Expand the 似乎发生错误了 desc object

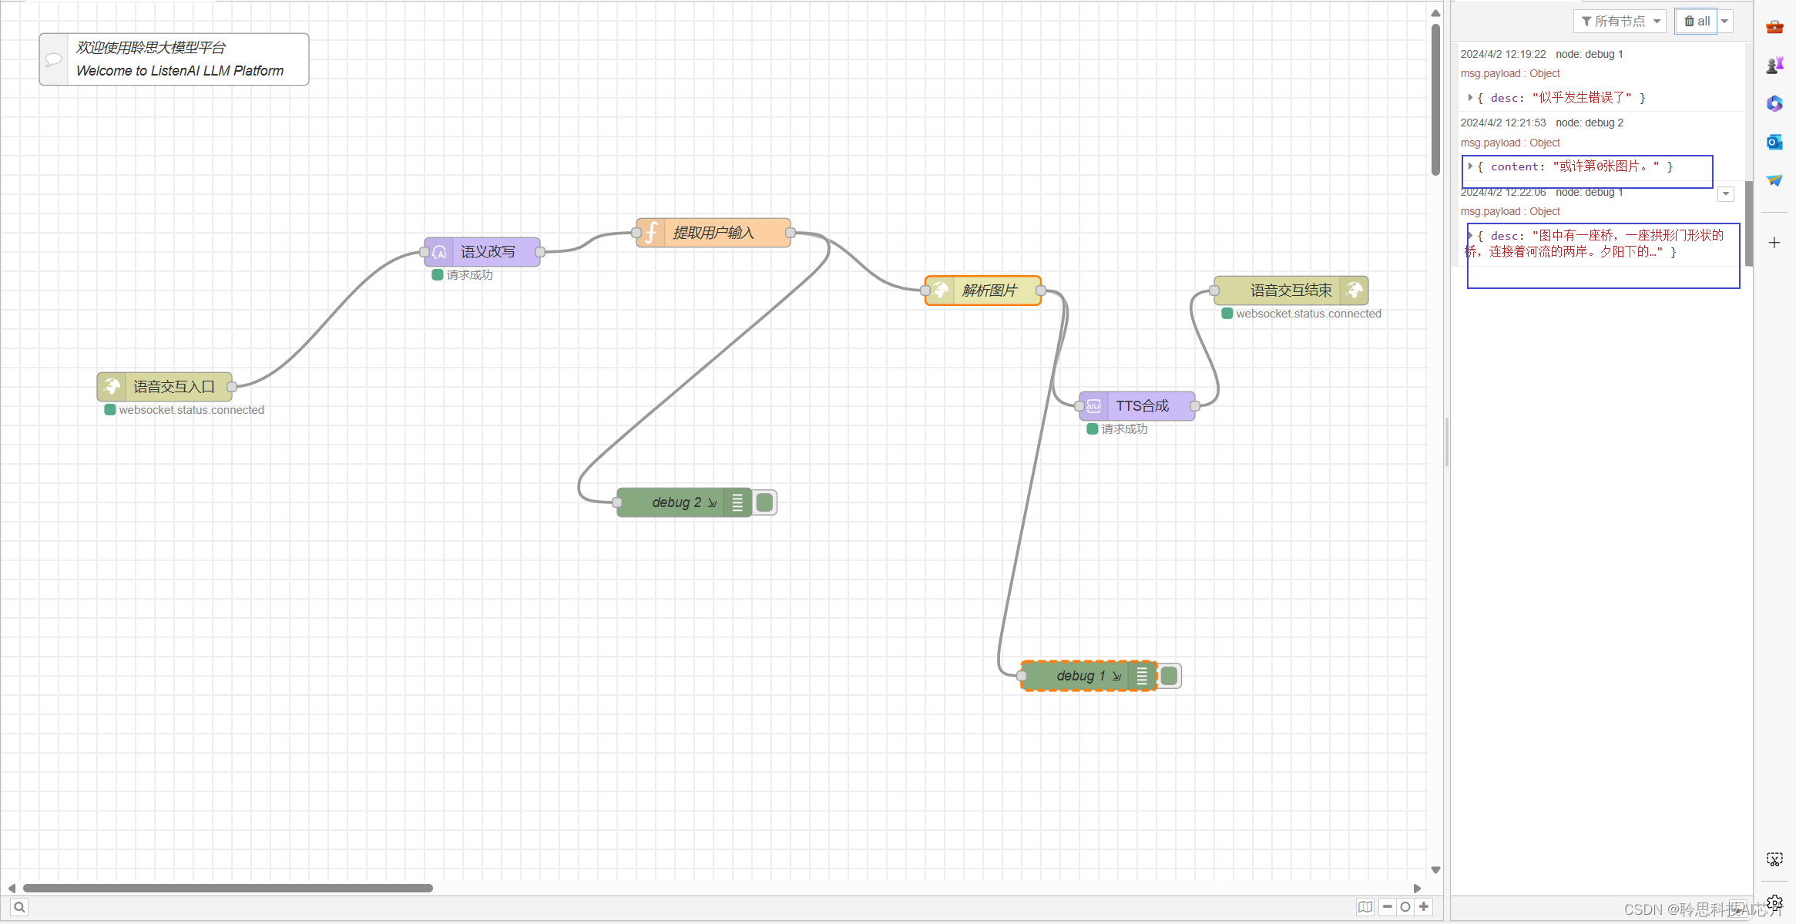[1470, 98]
